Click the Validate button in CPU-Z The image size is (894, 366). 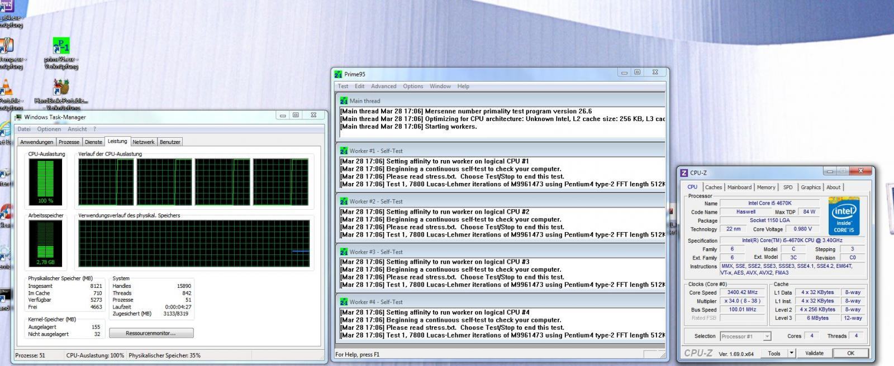pyautogui.click(x=814, y=353)
